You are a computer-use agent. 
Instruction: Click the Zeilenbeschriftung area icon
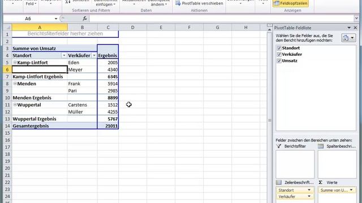pos(279,182)
